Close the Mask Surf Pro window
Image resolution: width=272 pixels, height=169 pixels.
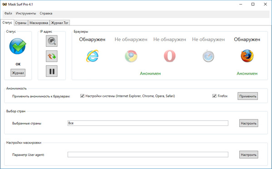click(x=265, y=5)
